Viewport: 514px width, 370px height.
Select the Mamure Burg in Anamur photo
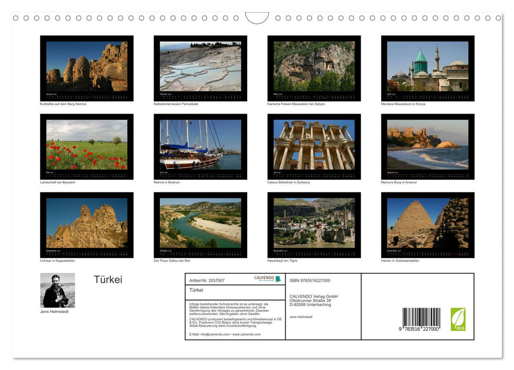click(x=428, y=144)
